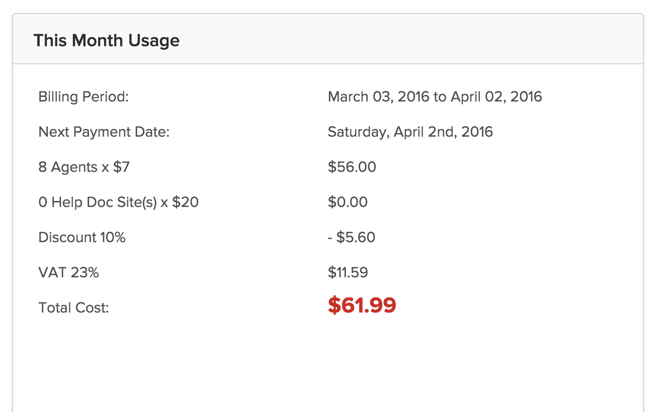Select the Billing Period label
The width and height of the screenshot is (657, 412).
84,96
